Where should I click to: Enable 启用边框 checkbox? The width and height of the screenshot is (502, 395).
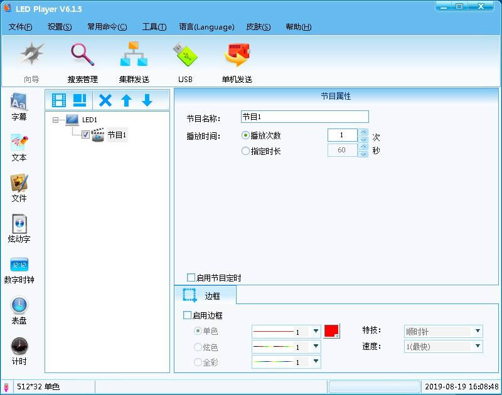click(x=187, y=315)
